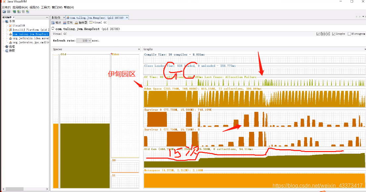
Task: Switch to the 监视 monitor tab
Action: tap(68, 22)
